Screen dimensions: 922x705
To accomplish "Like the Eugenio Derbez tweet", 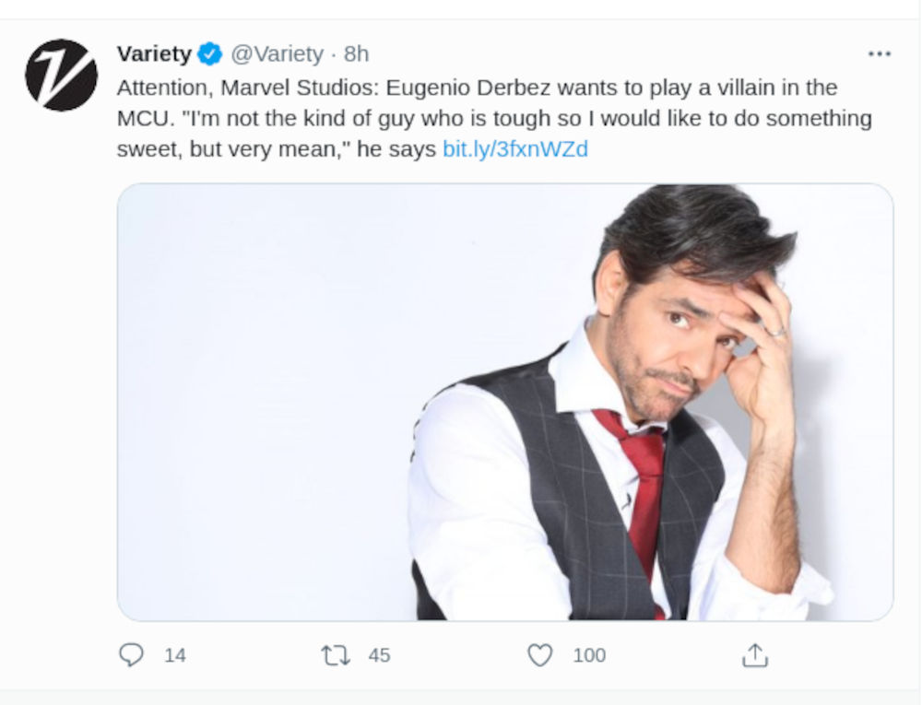I will (539, 655).
